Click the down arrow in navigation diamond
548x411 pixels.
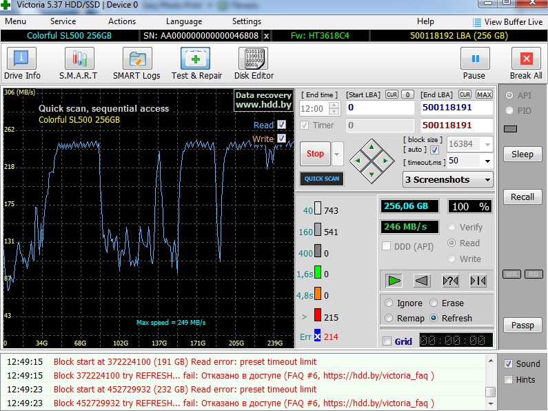tap(372, 174)
